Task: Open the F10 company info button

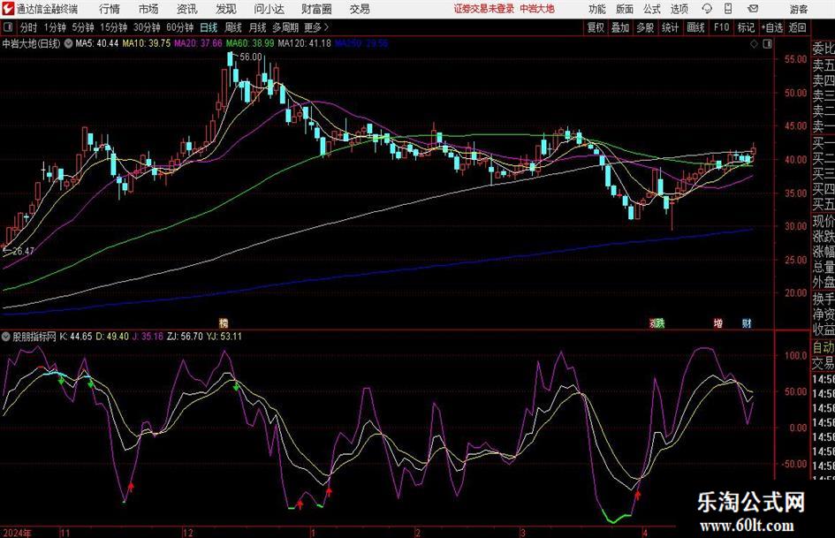Action: pos(721,27)
